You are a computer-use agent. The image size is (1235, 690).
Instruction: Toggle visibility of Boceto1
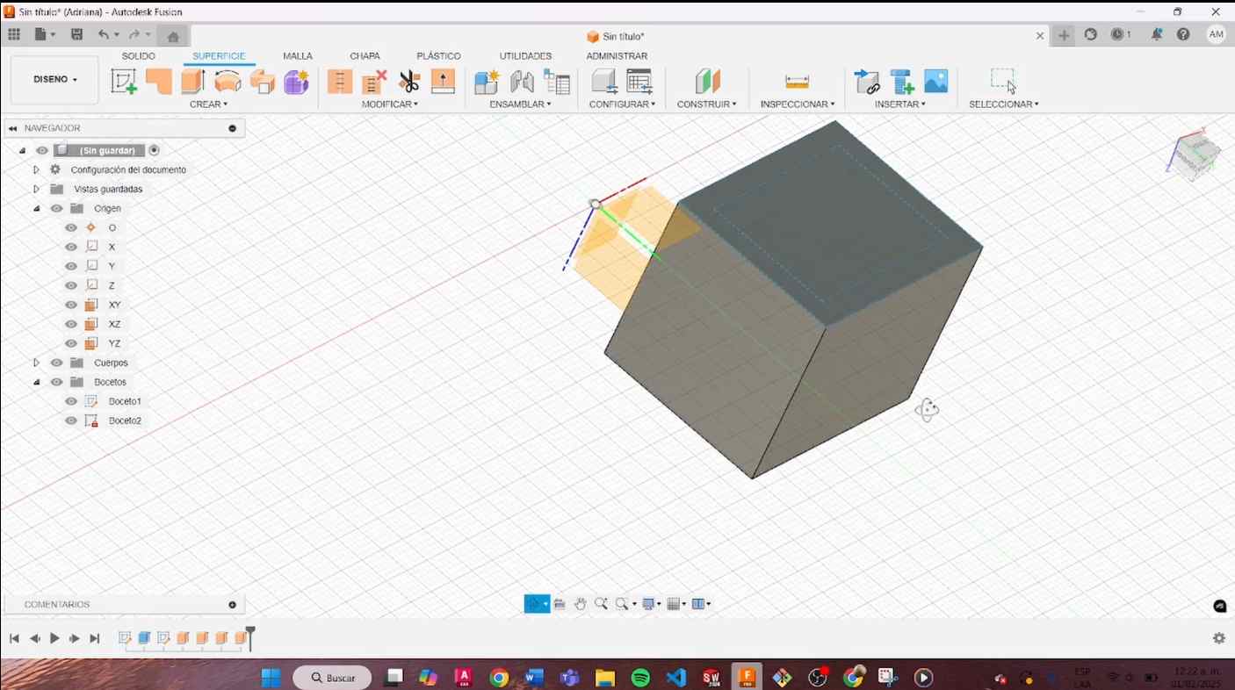(71, 402)
